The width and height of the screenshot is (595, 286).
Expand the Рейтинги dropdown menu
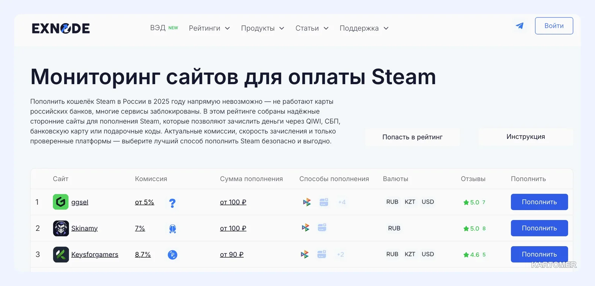209,28
